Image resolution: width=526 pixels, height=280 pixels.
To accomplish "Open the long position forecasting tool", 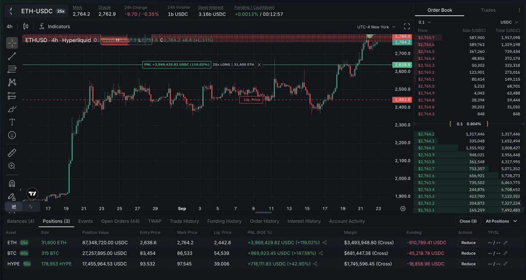I will [12, 96].
